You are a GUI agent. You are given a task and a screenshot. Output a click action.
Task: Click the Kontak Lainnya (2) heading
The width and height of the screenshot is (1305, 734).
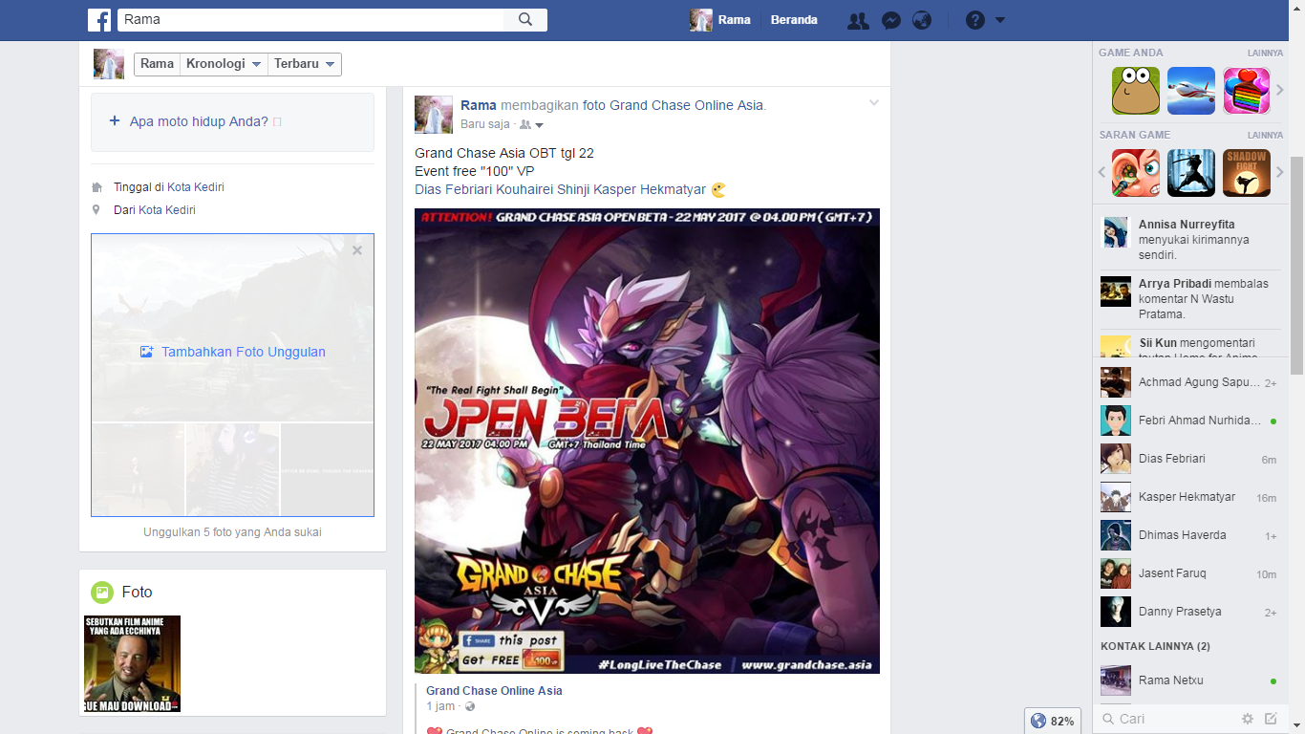click(1155, 646)
